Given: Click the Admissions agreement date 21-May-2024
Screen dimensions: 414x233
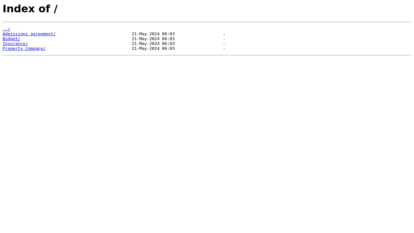Looking at the screenshot, I should (x=146, y=34).
